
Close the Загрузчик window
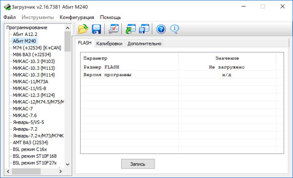(x=283, y=7)
